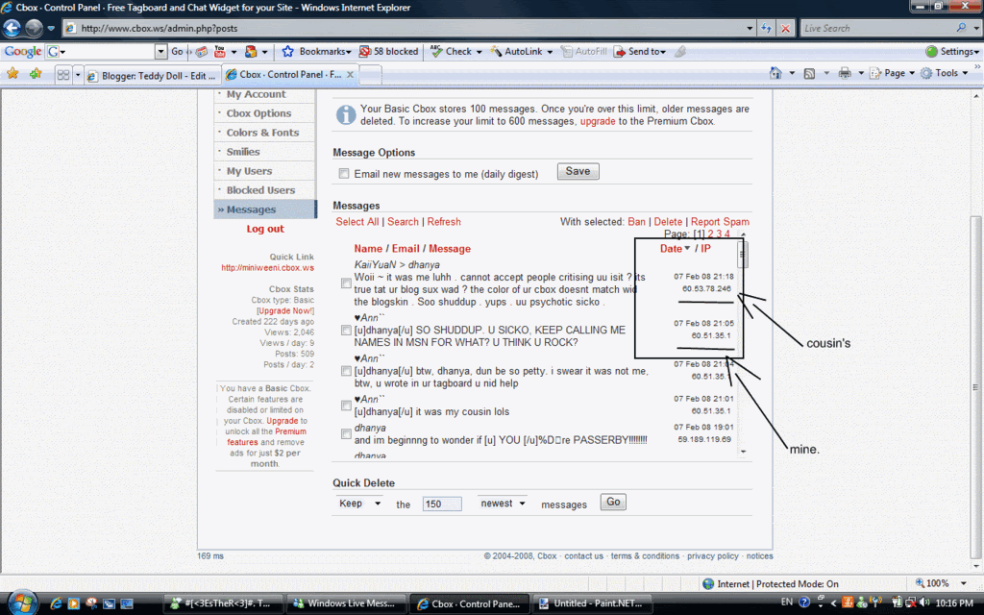Screen dimensions: 984x615
Task: Open the newest dropdown in Quick Delete
Action: (502, 504)
